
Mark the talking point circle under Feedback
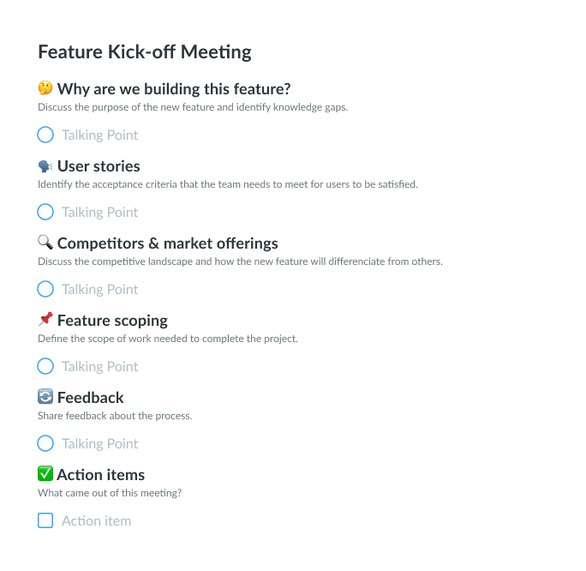coord(45,443)
